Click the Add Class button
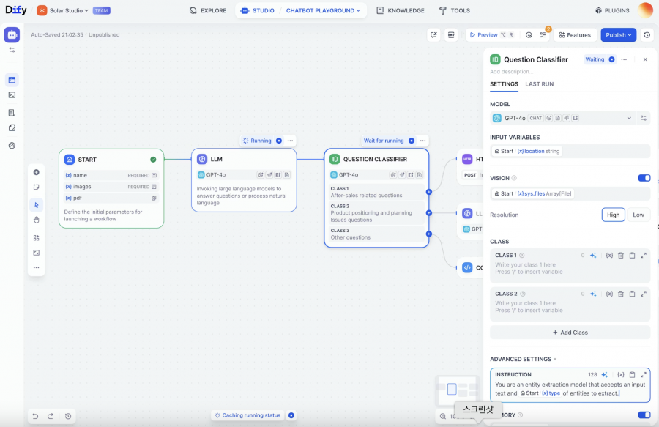This screenshot has width=659, height=427. (x=570, y=333)
